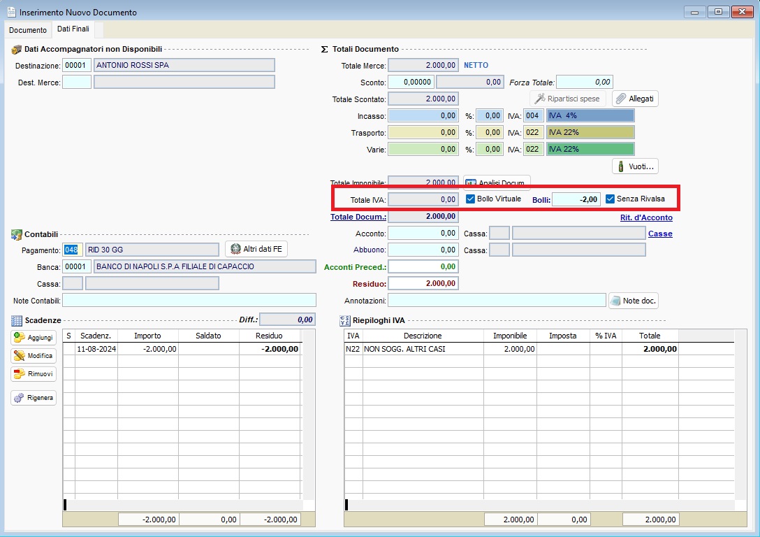Uncheck Bollo Virtuale near Totale IVA
This screenshot has height=537, width=760.
tap(470, 199)
